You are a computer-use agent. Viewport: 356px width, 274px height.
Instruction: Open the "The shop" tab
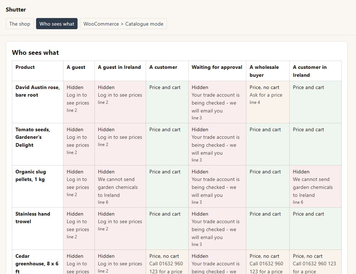point(20,24)
